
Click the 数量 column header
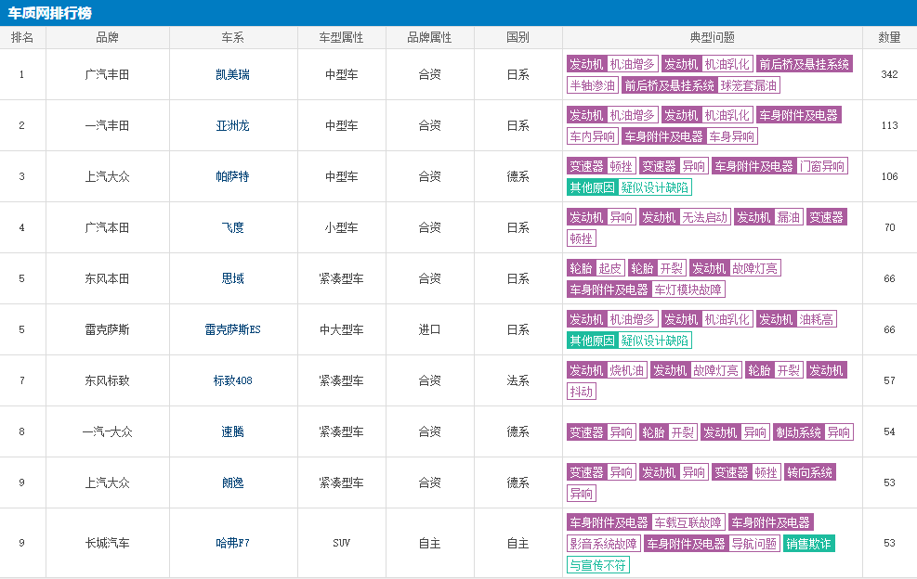coord(889,37)
